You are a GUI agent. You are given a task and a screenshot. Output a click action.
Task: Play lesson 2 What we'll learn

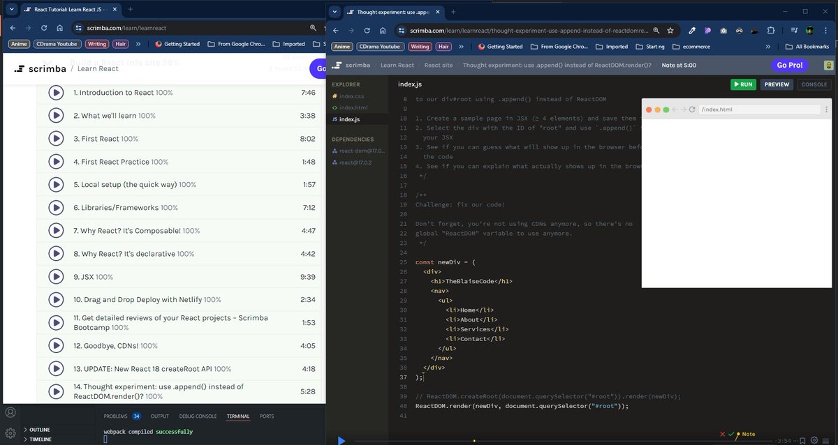tap(56, 116)
